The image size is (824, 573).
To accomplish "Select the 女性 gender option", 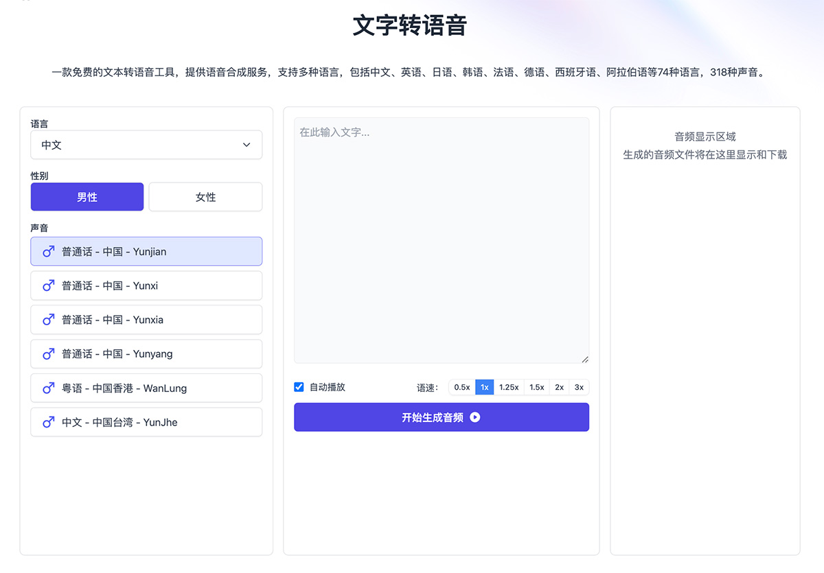I will [205, 197].
